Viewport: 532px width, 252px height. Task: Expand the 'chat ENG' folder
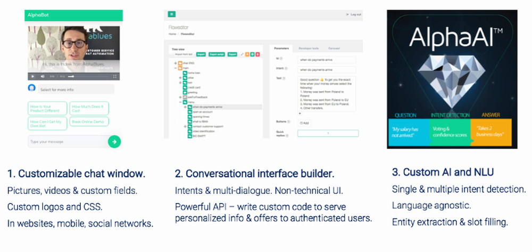coord(176,63)
